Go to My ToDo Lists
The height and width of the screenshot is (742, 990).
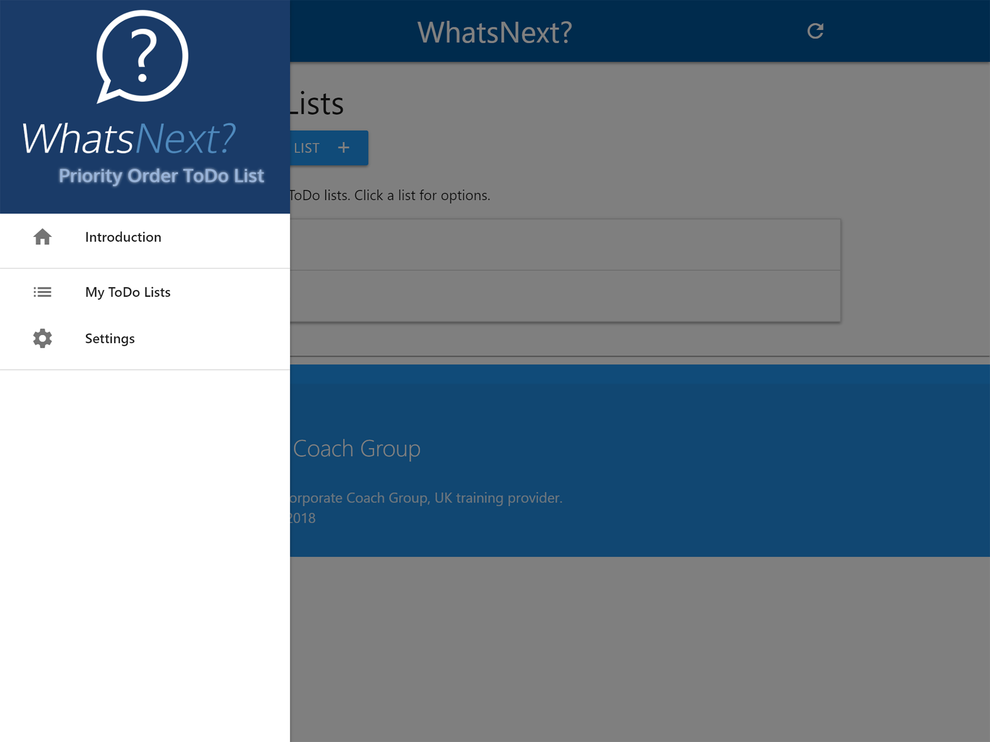tap(145, 292)
